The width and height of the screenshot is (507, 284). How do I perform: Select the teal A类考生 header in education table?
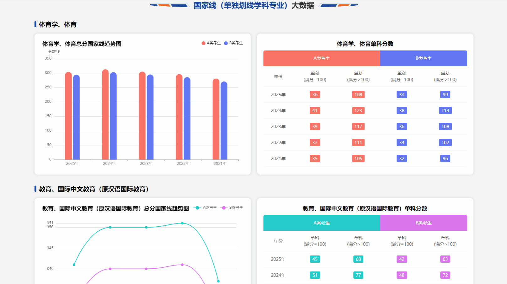(x=321, y=223)
